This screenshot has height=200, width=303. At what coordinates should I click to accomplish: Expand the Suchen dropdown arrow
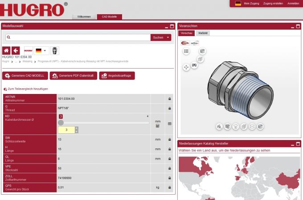pos(168,37)
